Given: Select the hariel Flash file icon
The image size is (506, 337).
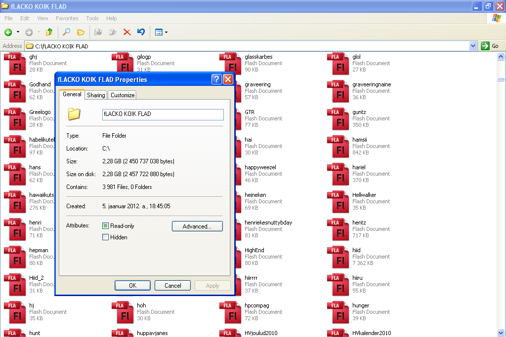Looking at the screenshot, I should pyautogui.click(x=338, y=174).
